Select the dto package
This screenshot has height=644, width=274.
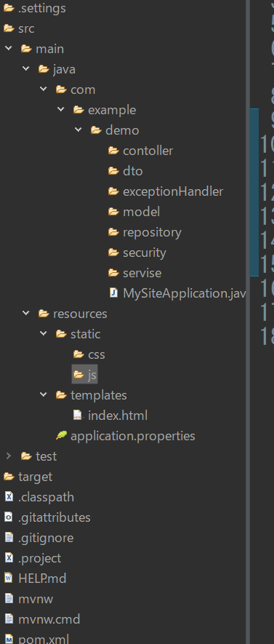(133, 171)
